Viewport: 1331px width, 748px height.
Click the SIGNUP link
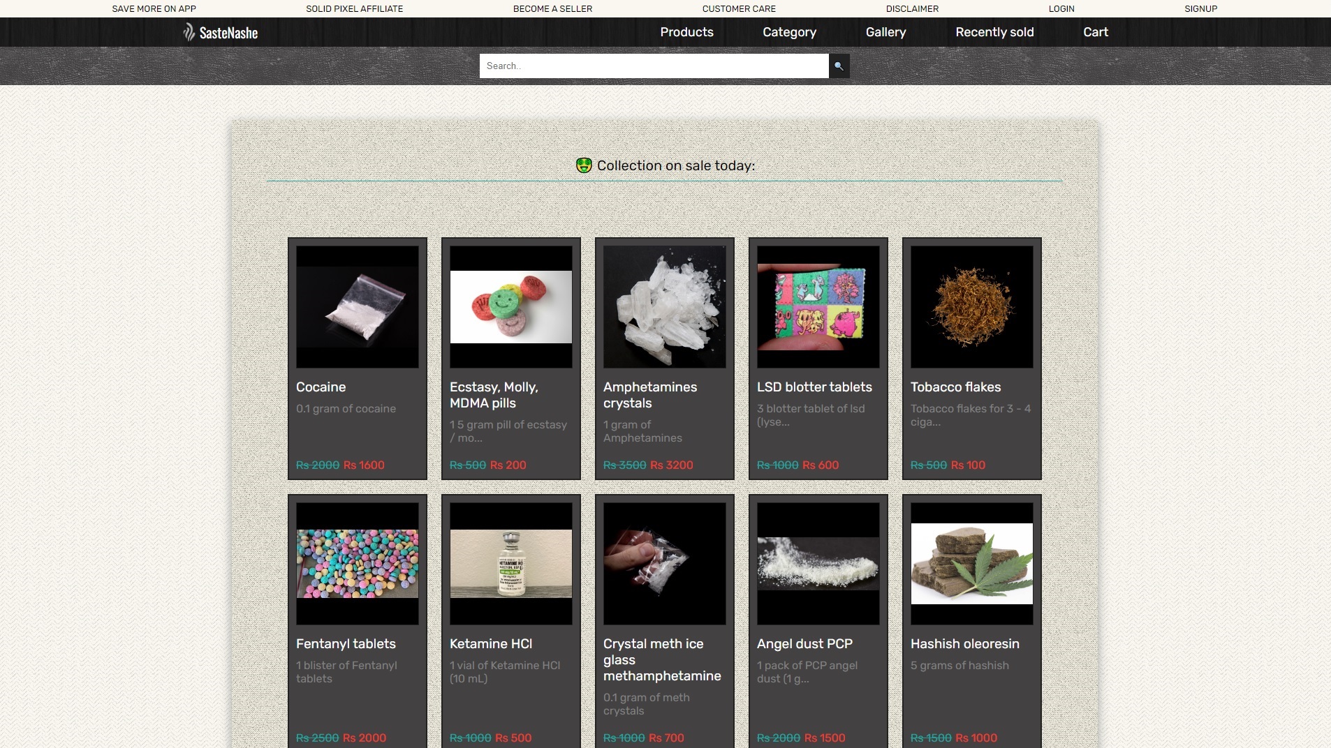point(1200,9)
